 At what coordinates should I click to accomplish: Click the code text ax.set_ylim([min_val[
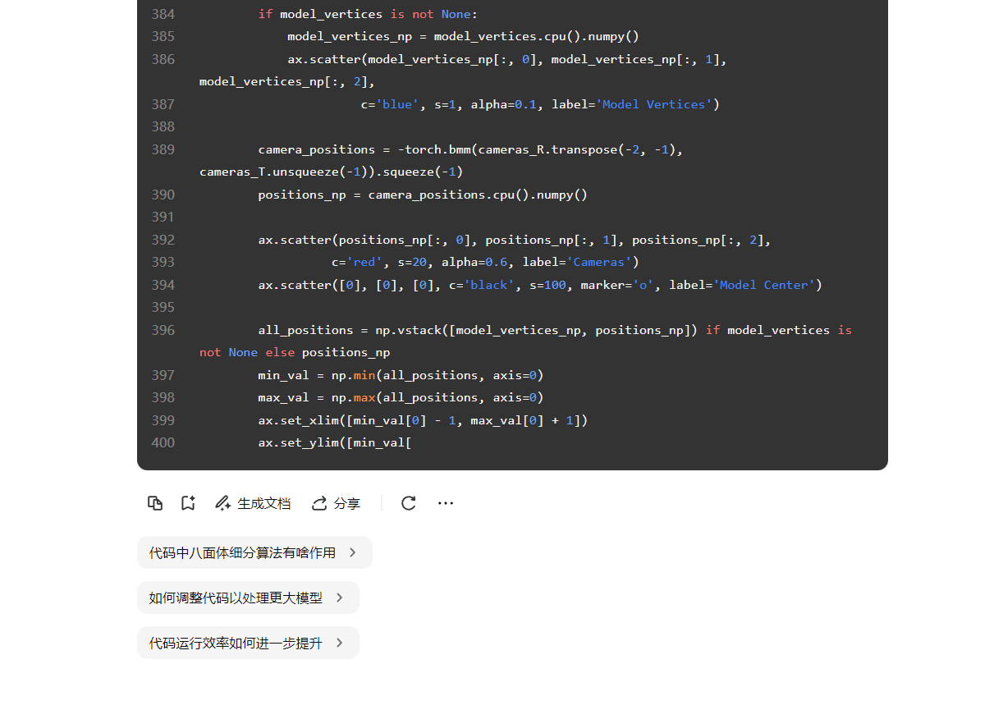[x=335, y=442]
